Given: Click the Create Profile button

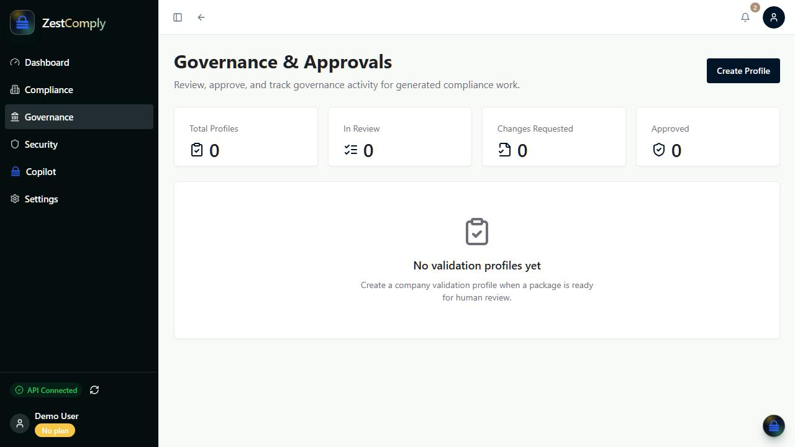Looking at the screenshot, I should tap(743, 71).
